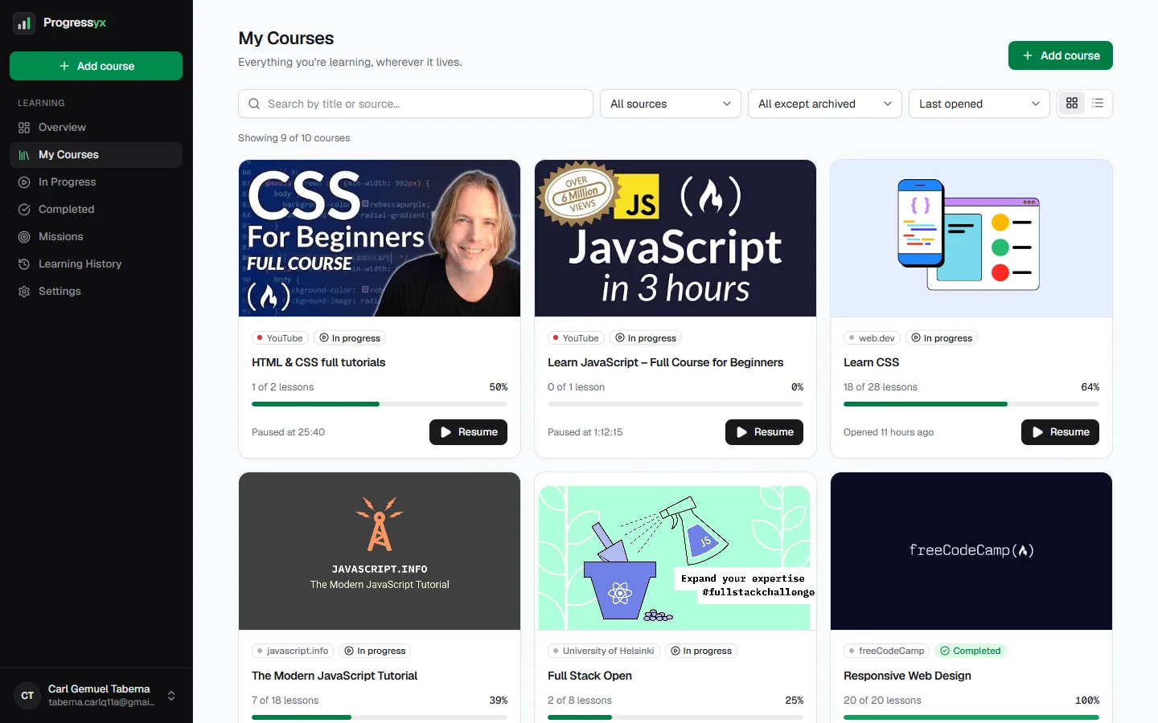Open the JavaScript in 3 hours thumbnail
This screenshot has width=1158, height=723.
pos(675,239)
